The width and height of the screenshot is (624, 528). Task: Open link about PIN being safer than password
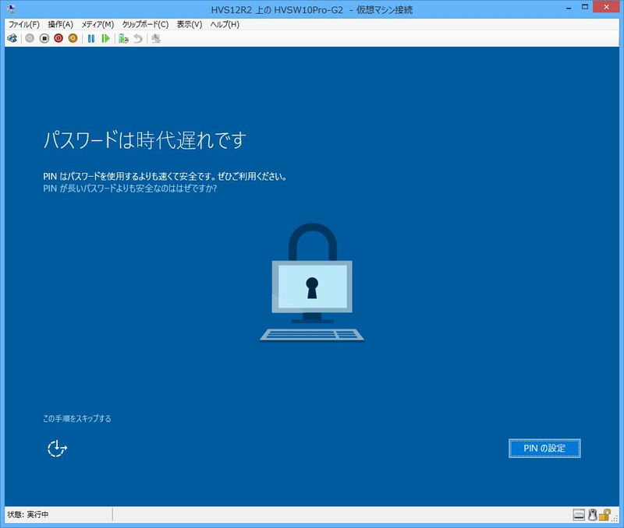tap(129, 188)
